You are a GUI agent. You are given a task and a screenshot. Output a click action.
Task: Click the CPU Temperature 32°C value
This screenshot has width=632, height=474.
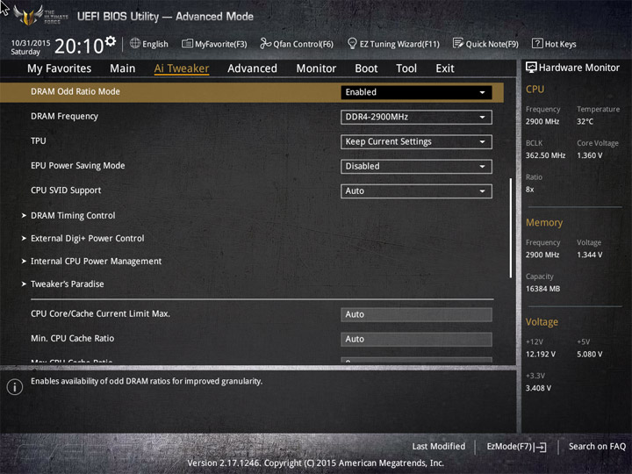coord(585,122)
